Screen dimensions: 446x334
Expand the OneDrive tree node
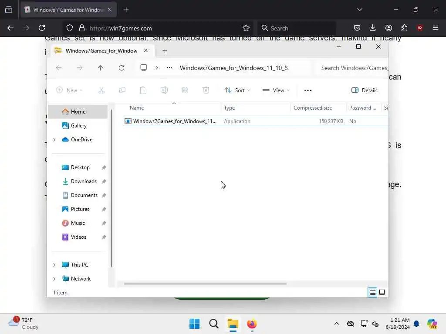tap(54, 140)
